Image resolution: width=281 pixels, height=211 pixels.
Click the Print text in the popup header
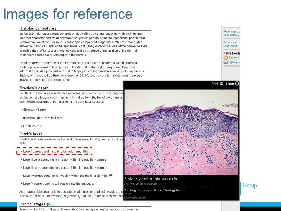coord(215,84)
